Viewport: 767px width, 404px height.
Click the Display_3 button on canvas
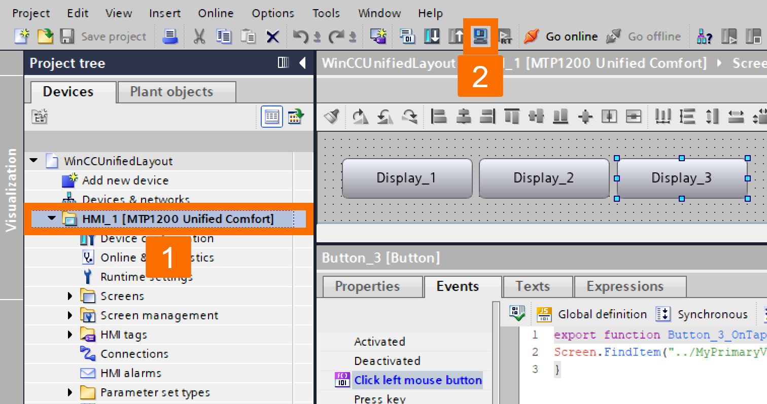pos(682,178)
